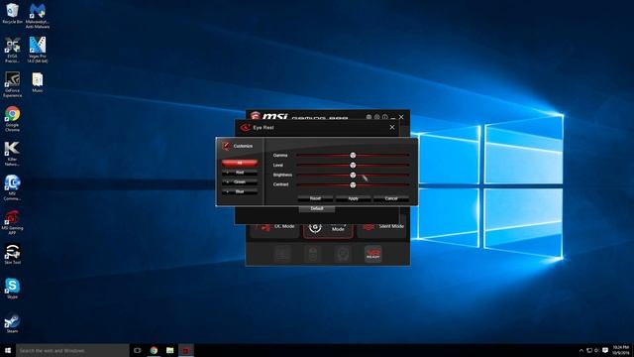This screenshot has width=634, height=357.
Task: Click the Brightness slider handle
Action: [x=353, y=175]
